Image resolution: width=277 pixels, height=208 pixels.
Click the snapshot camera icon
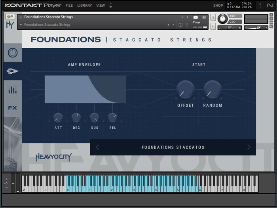pos(195,17)
